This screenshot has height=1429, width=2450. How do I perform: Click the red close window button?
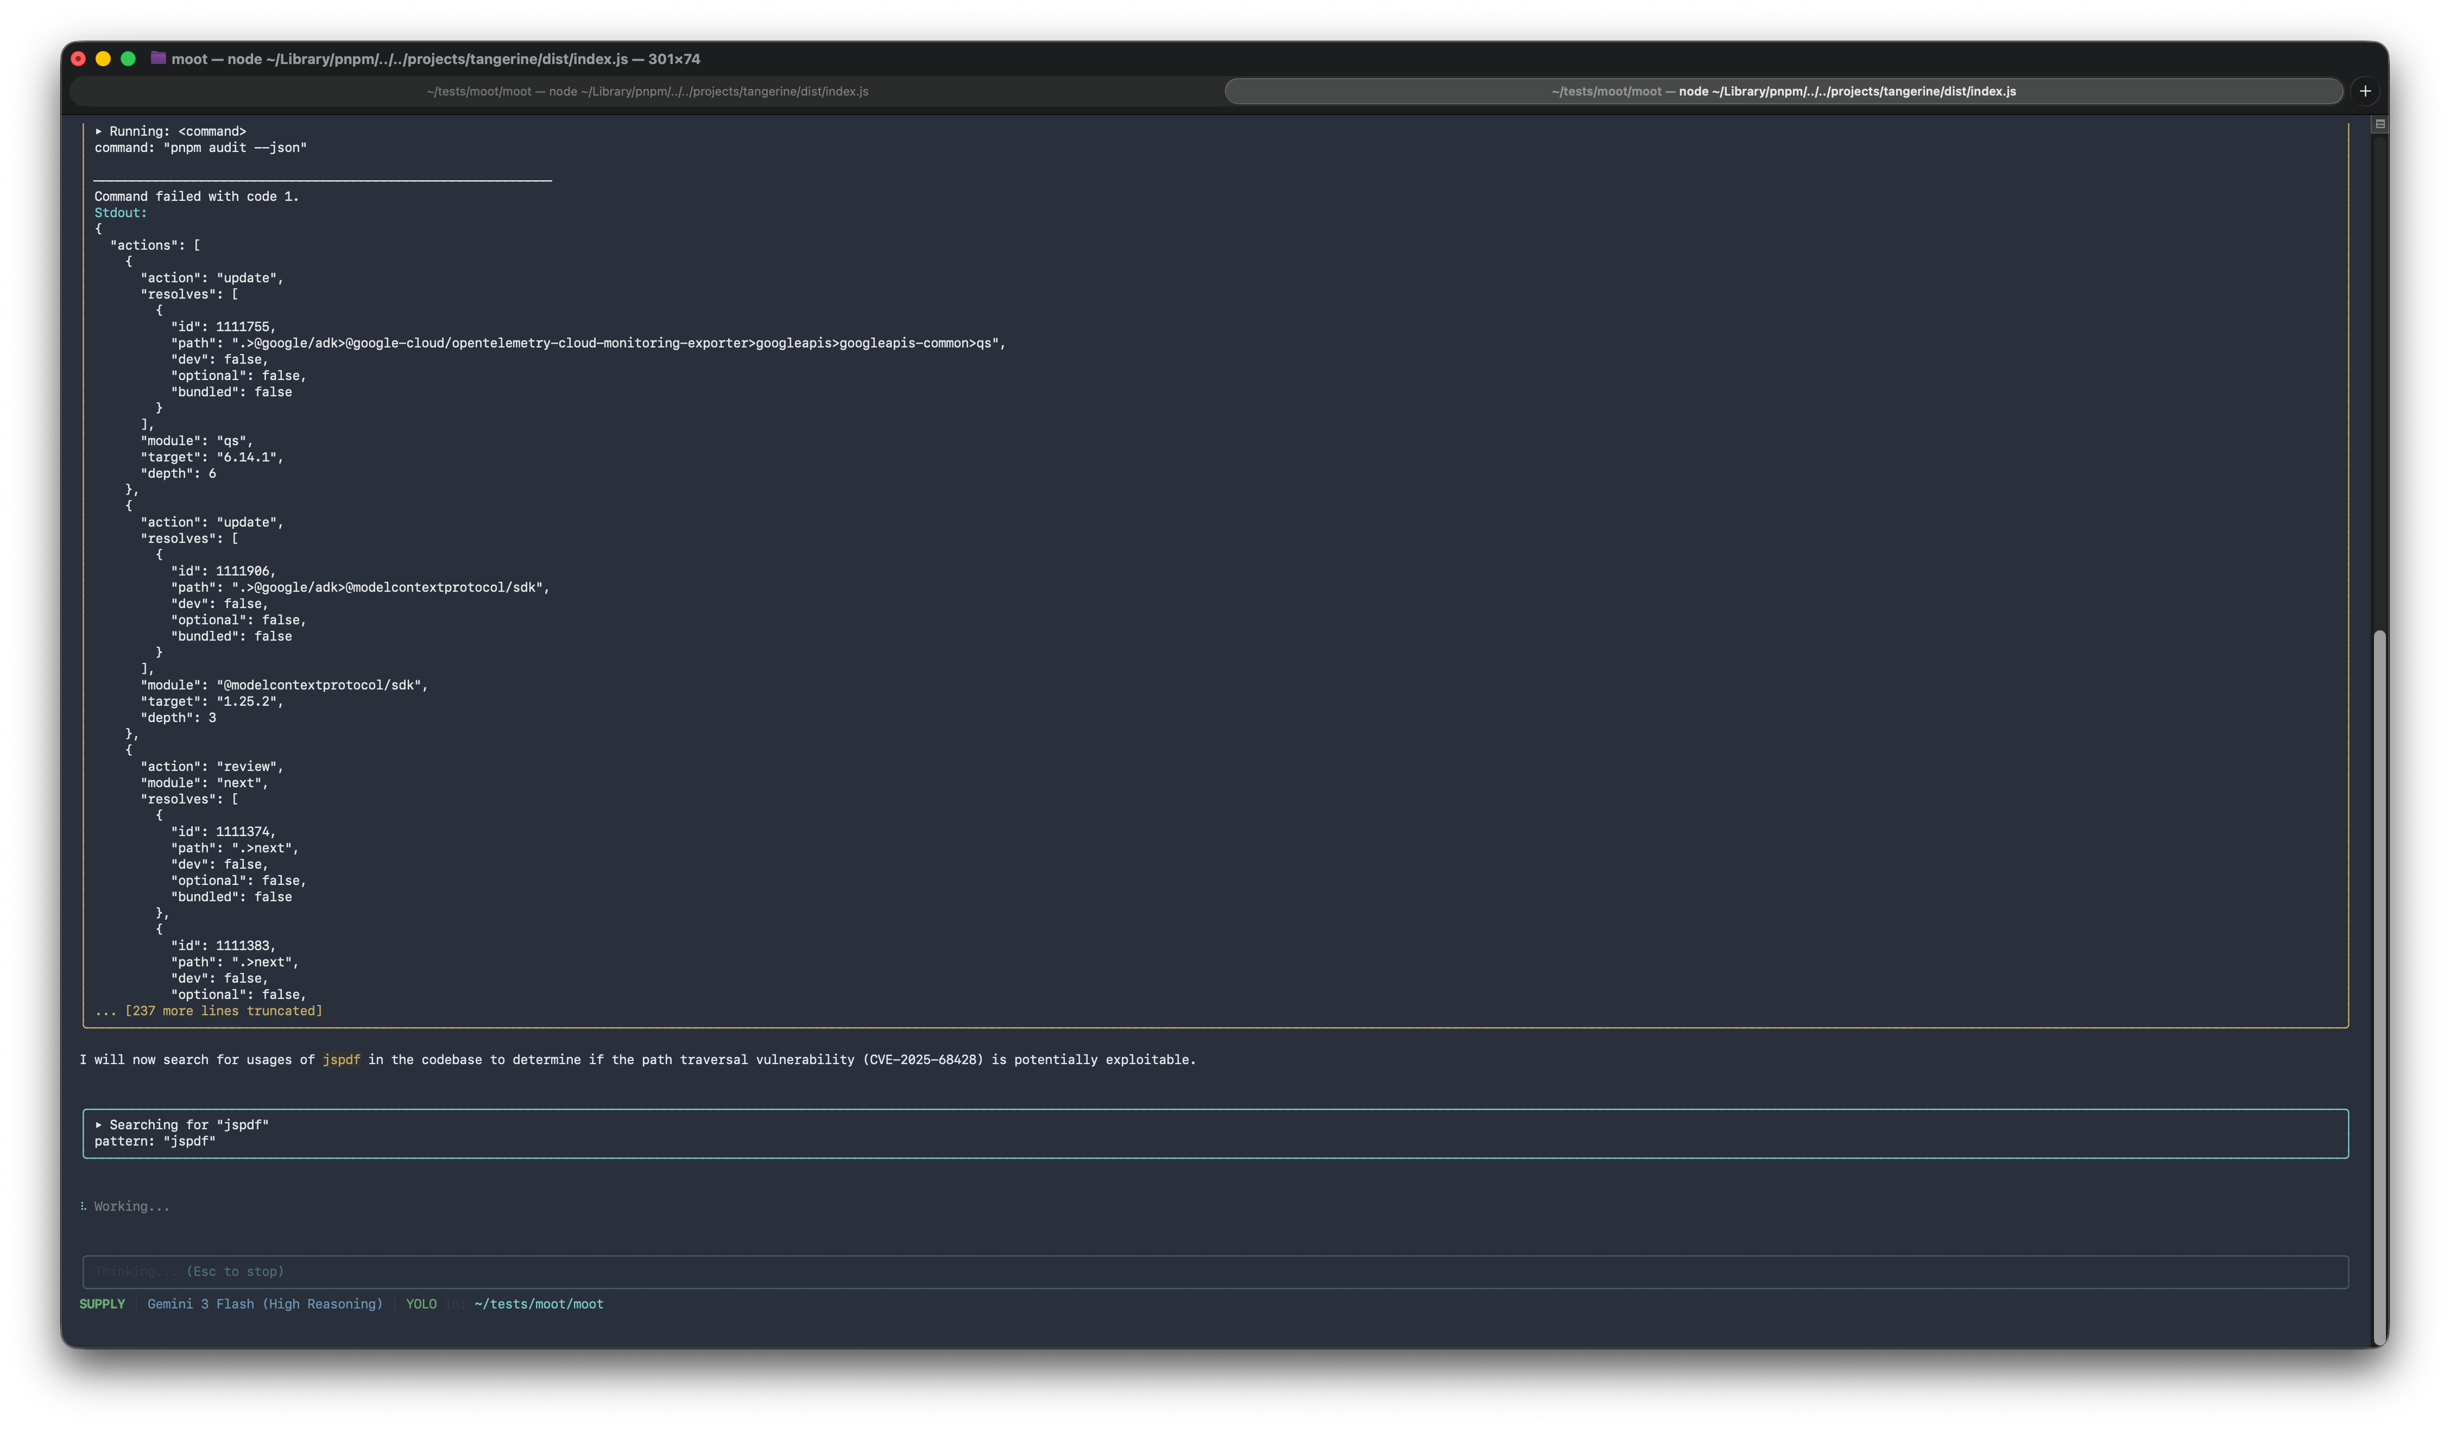coord(79,58)
